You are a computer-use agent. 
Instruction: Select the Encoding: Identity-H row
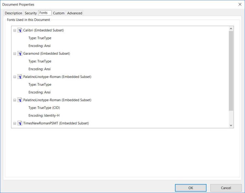[x=44, y=115]
